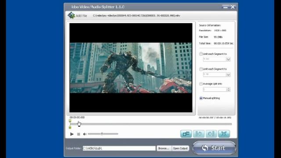The width and height of the screenshot is (281, 158).
Task: Click the Start button
Action: pyautogui.click(x=214, y=148)
